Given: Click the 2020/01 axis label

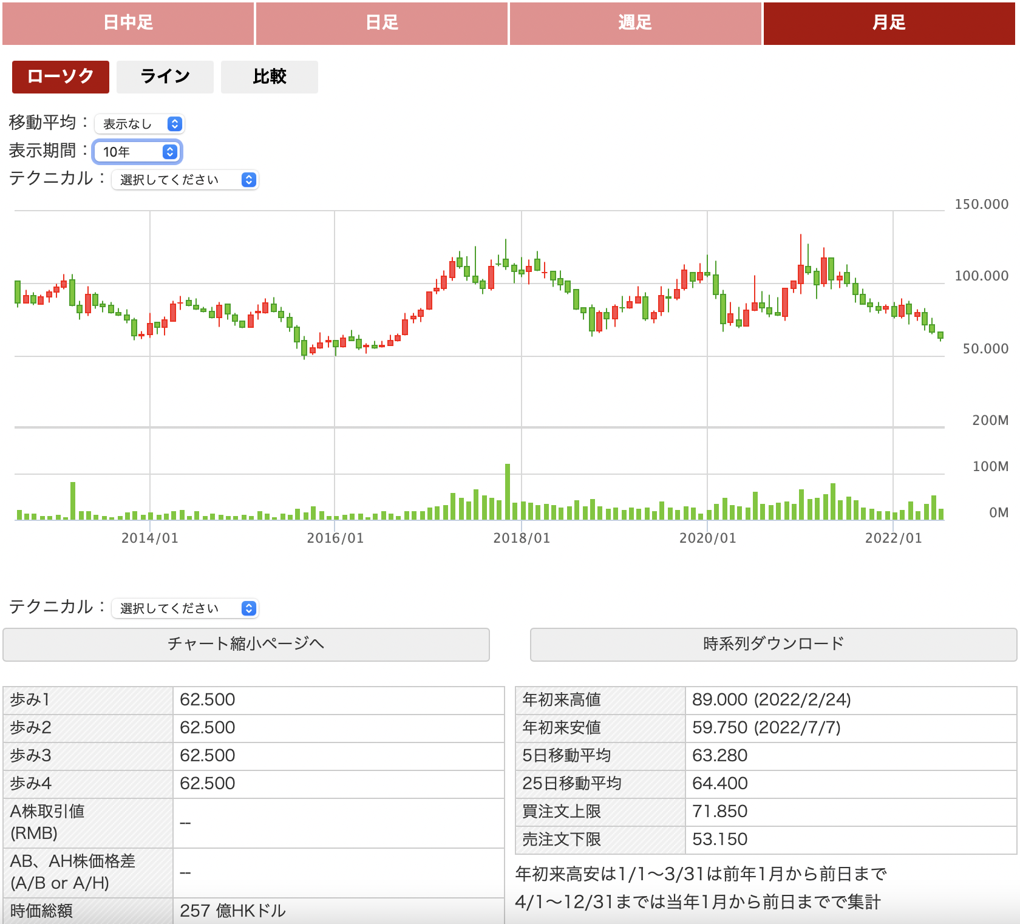Looking at the screenshot, I should coord(707,538).
